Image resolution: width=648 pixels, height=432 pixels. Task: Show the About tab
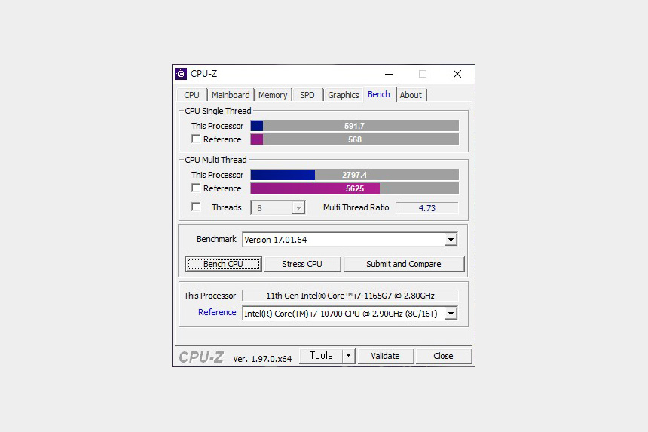(411, 95)
